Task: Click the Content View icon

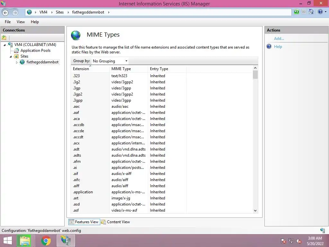Action: pyautogui.click(x=103, y=222)
